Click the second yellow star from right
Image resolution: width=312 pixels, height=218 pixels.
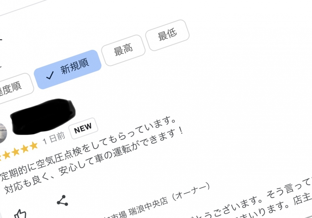[x=25, y=149]
